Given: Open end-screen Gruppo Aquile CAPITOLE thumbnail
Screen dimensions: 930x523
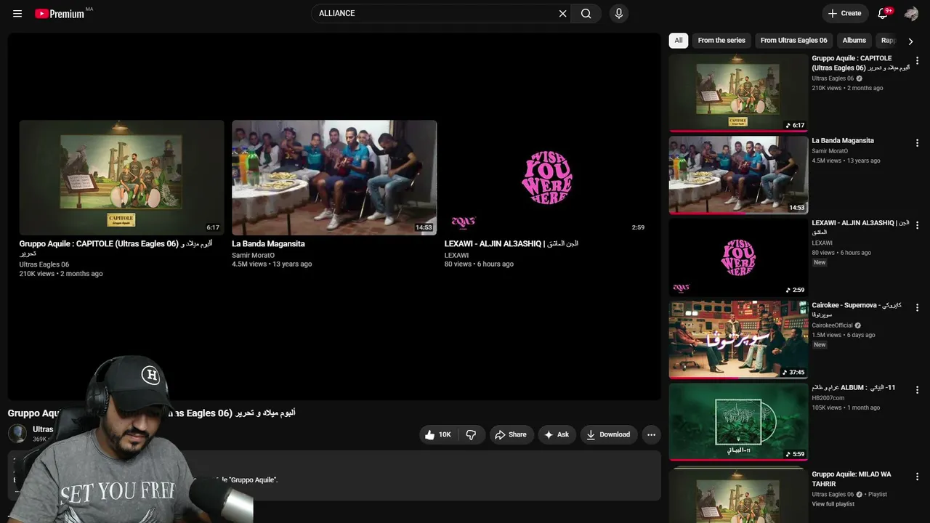Looking at the screenshot, I should coord(121,177).
